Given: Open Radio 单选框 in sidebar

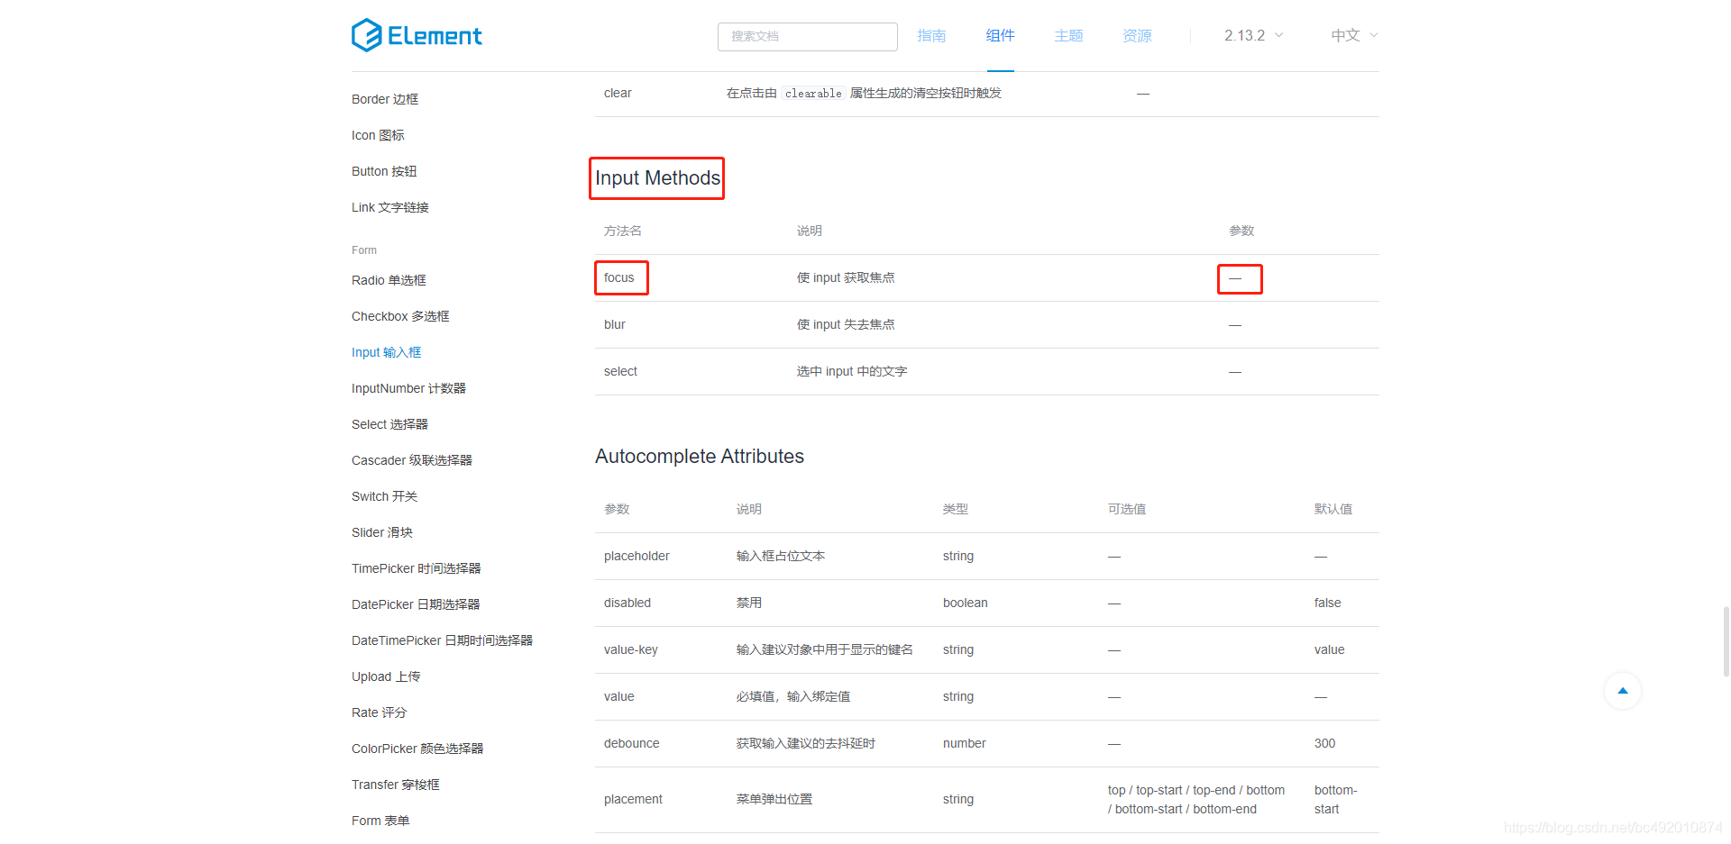Looking at the screenshot, I should tap(389, 280).
